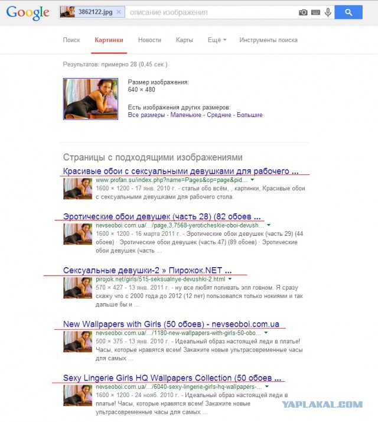The height and width of the screenshot is (422, 378).
Task: Click 'Размер изображения:' label
Action: coord(158,82)
